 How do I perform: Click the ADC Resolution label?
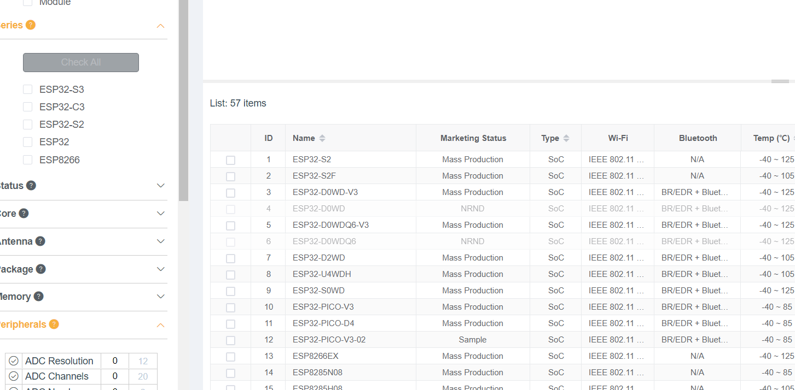pos(59,361)
